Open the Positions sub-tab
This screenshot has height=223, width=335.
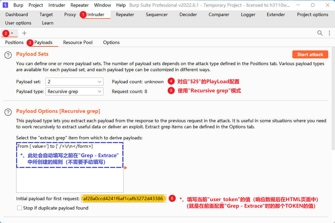point(14,42)
